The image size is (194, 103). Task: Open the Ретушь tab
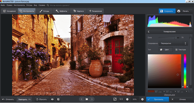[x=44, y=11]
